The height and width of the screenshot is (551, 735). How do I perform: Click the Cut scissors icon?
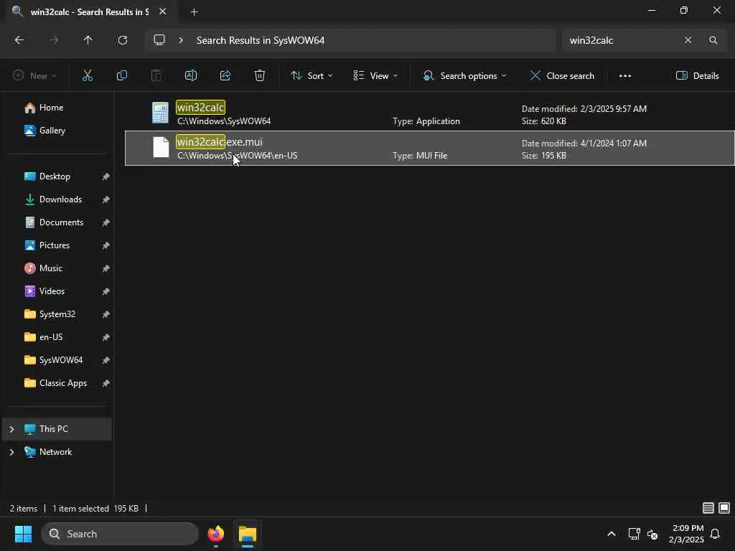pyautogui.click(x=87, y=75)
